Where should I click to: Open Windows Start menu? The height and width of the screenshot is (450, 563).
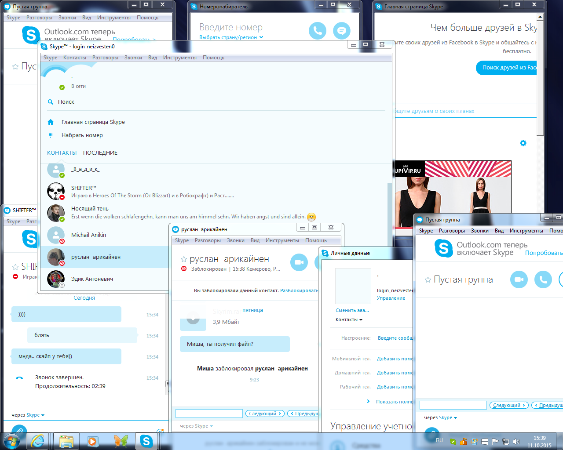tap(11, 441)
